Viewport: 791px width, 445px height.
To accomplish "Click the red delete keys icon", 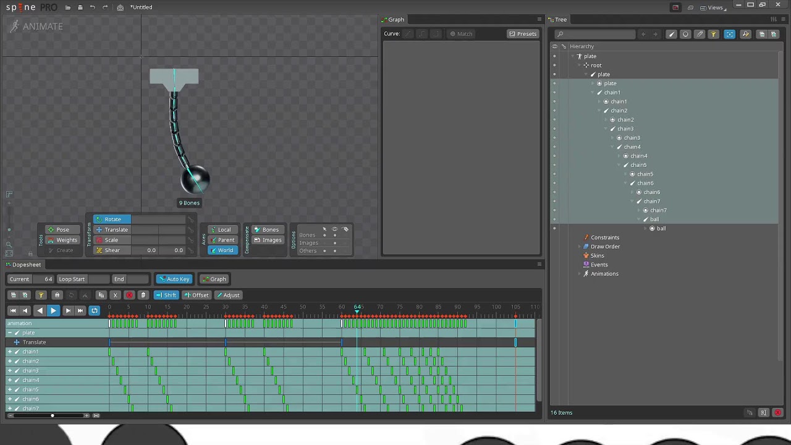I will (129, 295).
